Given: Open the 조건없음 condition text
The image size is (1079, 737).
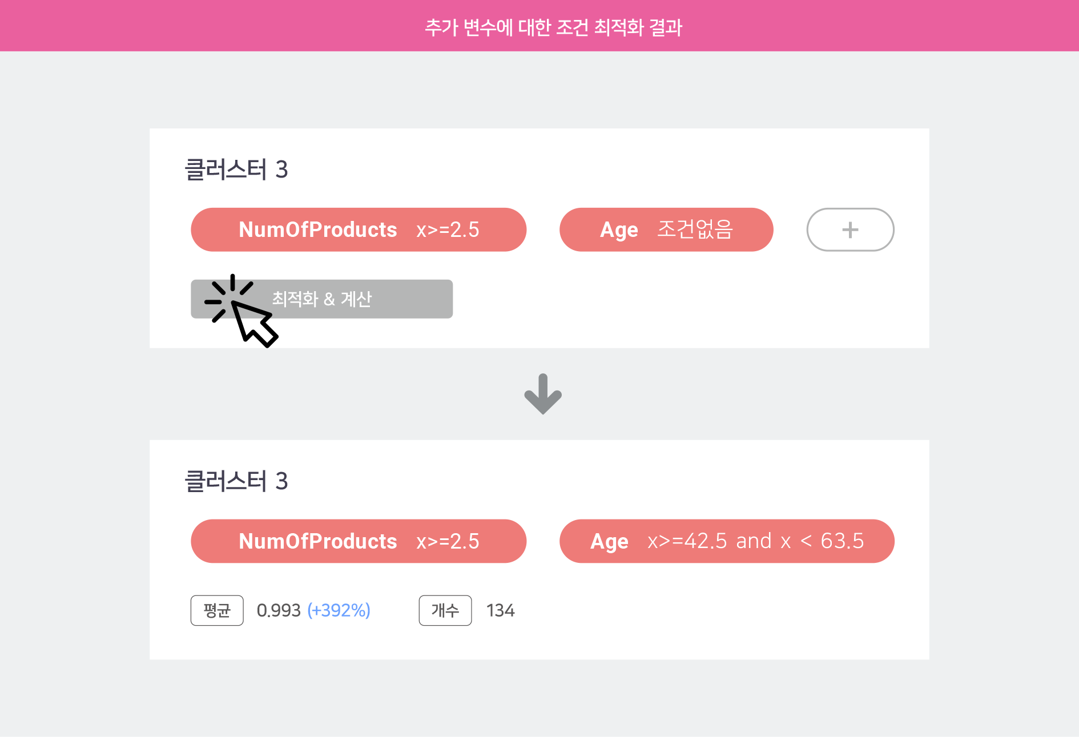Looking at the screenshot, I should (x=695, y=229).
